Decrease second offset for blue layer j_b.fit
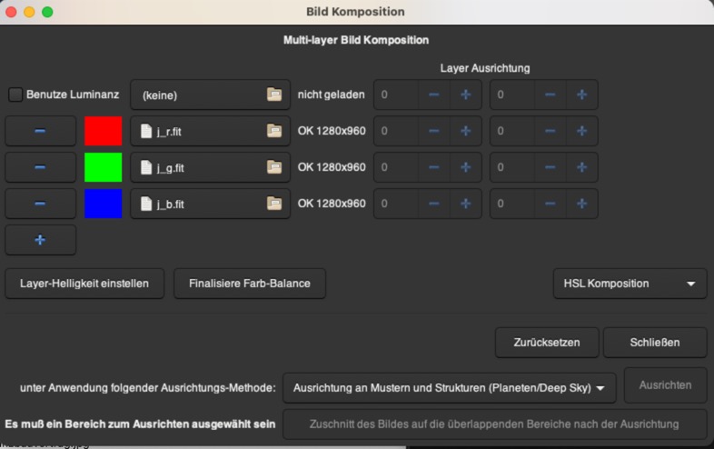714x449 pixels. pyautogui.click(x=550, y=204)
